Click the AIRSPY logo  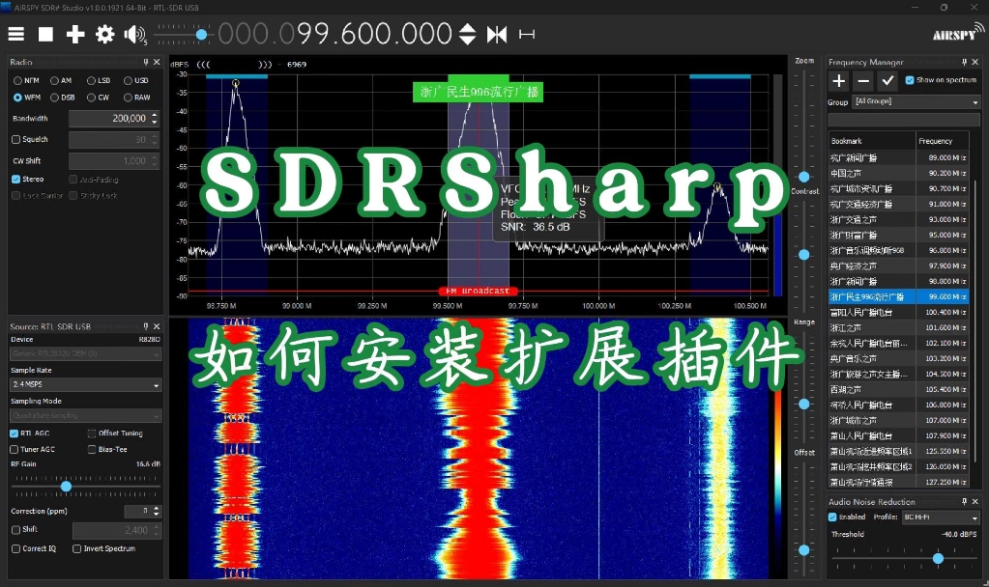[x=957, y=33]
